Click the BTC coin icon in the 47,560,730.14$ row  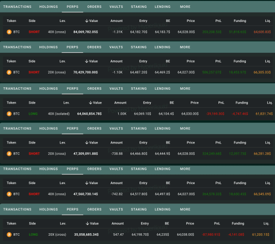tap(9, 194)
